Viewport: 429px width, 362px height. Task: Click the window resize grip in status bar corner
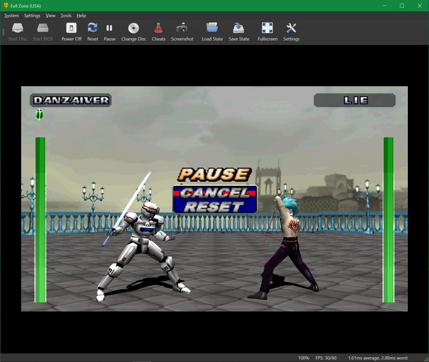426,359
